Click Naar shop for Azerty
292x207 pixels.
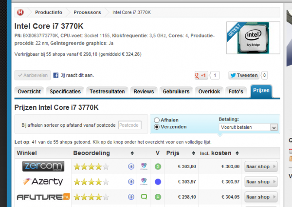tap(261, 182)
